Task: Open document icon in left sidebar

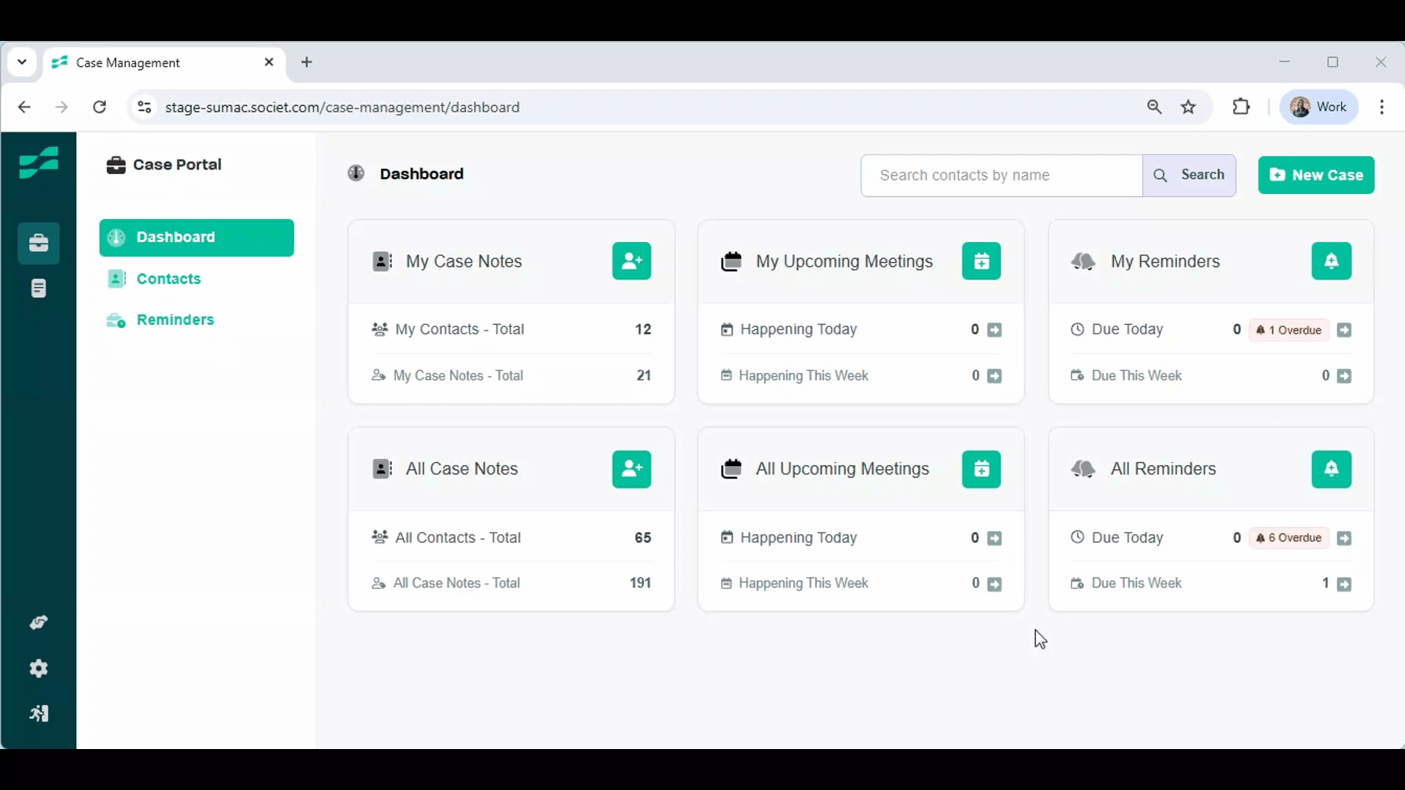Action: coord(39,288)
